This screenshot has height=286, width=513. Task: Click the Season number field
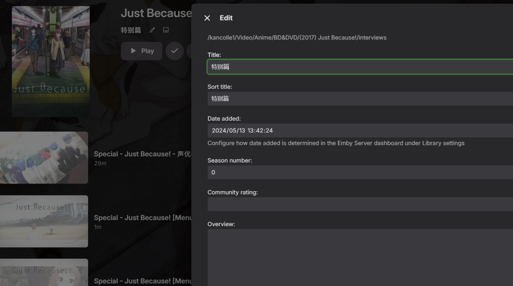pyautogui.click(x=359, y=172)
